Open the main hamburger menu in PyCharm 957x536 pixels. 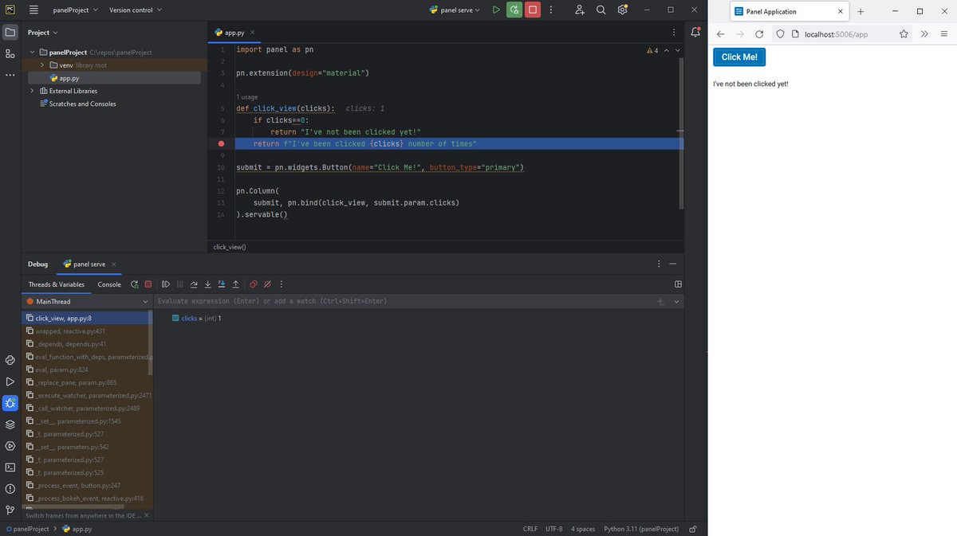[33, 10]
